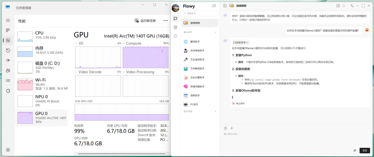The image size is (374, 157).
Task: Click the microphone voice input icon
Action: (x=232, y=128)
